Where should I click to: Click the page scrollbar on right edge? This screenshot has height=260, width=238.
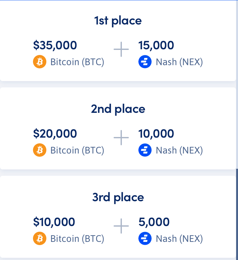pyautogui.click(x=237, y=213)
